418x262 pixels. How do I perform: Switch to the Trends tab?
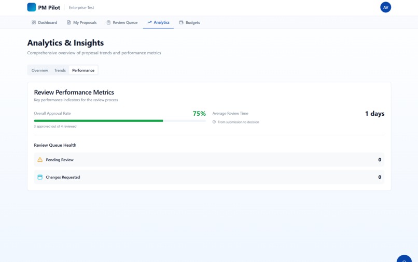tap(60, 70)
